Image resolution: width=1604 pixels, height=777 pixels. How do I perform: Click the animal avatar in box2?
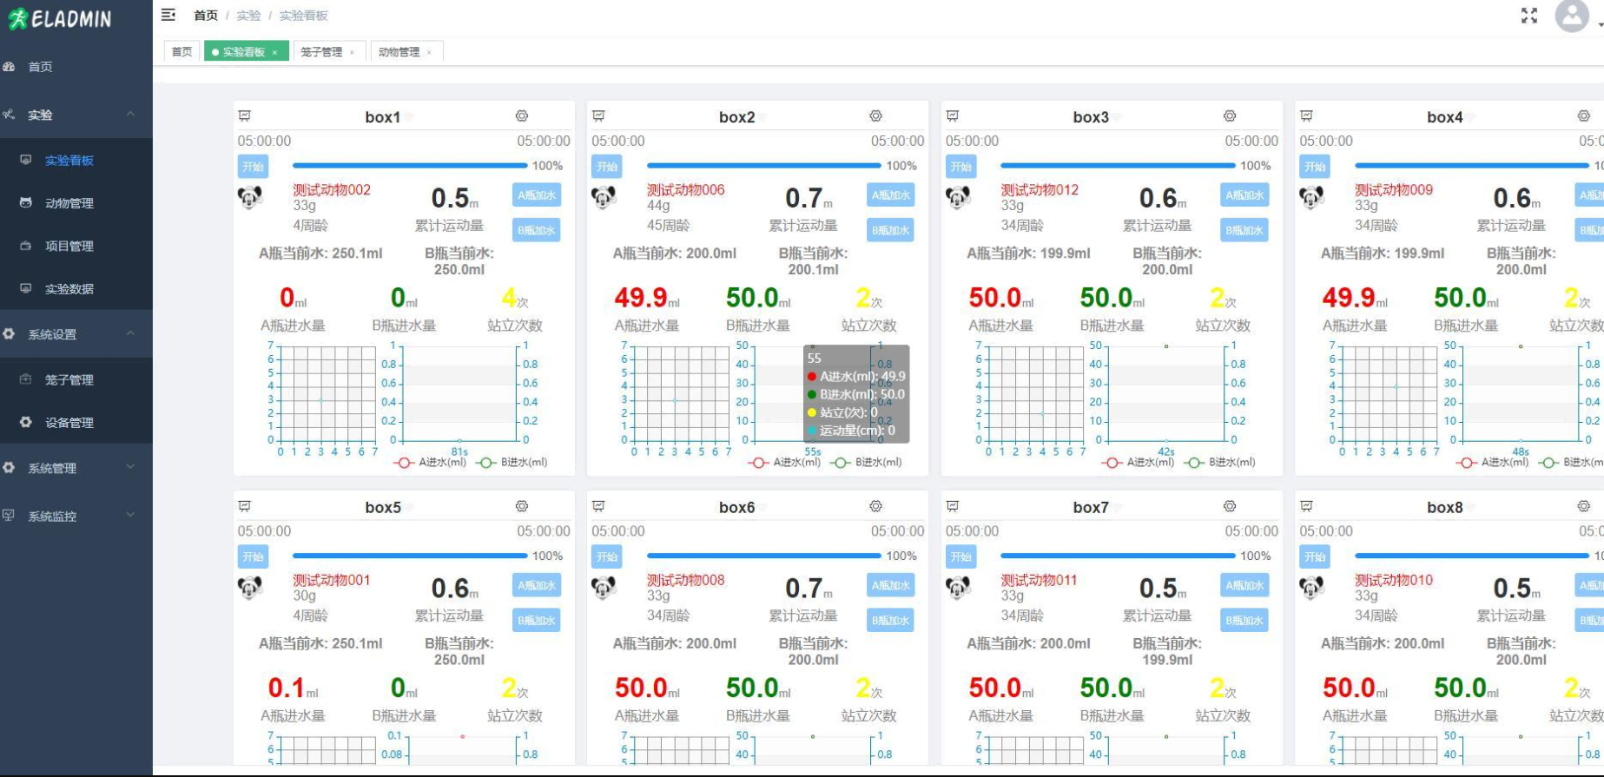click(604, 198)
